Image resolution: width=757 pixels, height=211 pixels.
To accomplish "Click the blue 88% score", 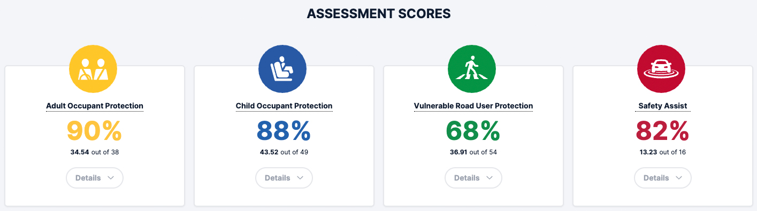I will pos(284,130).
